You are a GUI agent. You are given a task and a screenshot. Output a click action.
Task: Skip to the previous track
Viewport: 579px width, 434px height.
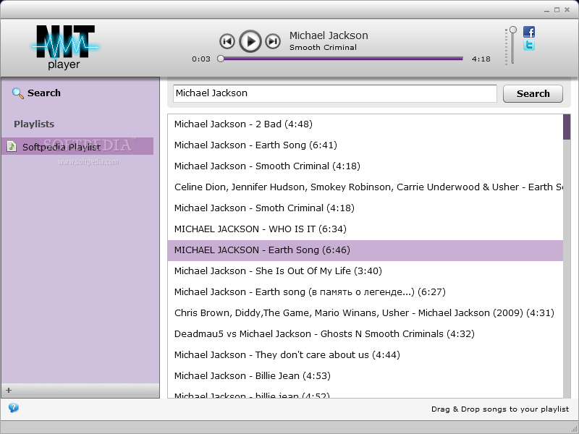click(x=227, y=41)
